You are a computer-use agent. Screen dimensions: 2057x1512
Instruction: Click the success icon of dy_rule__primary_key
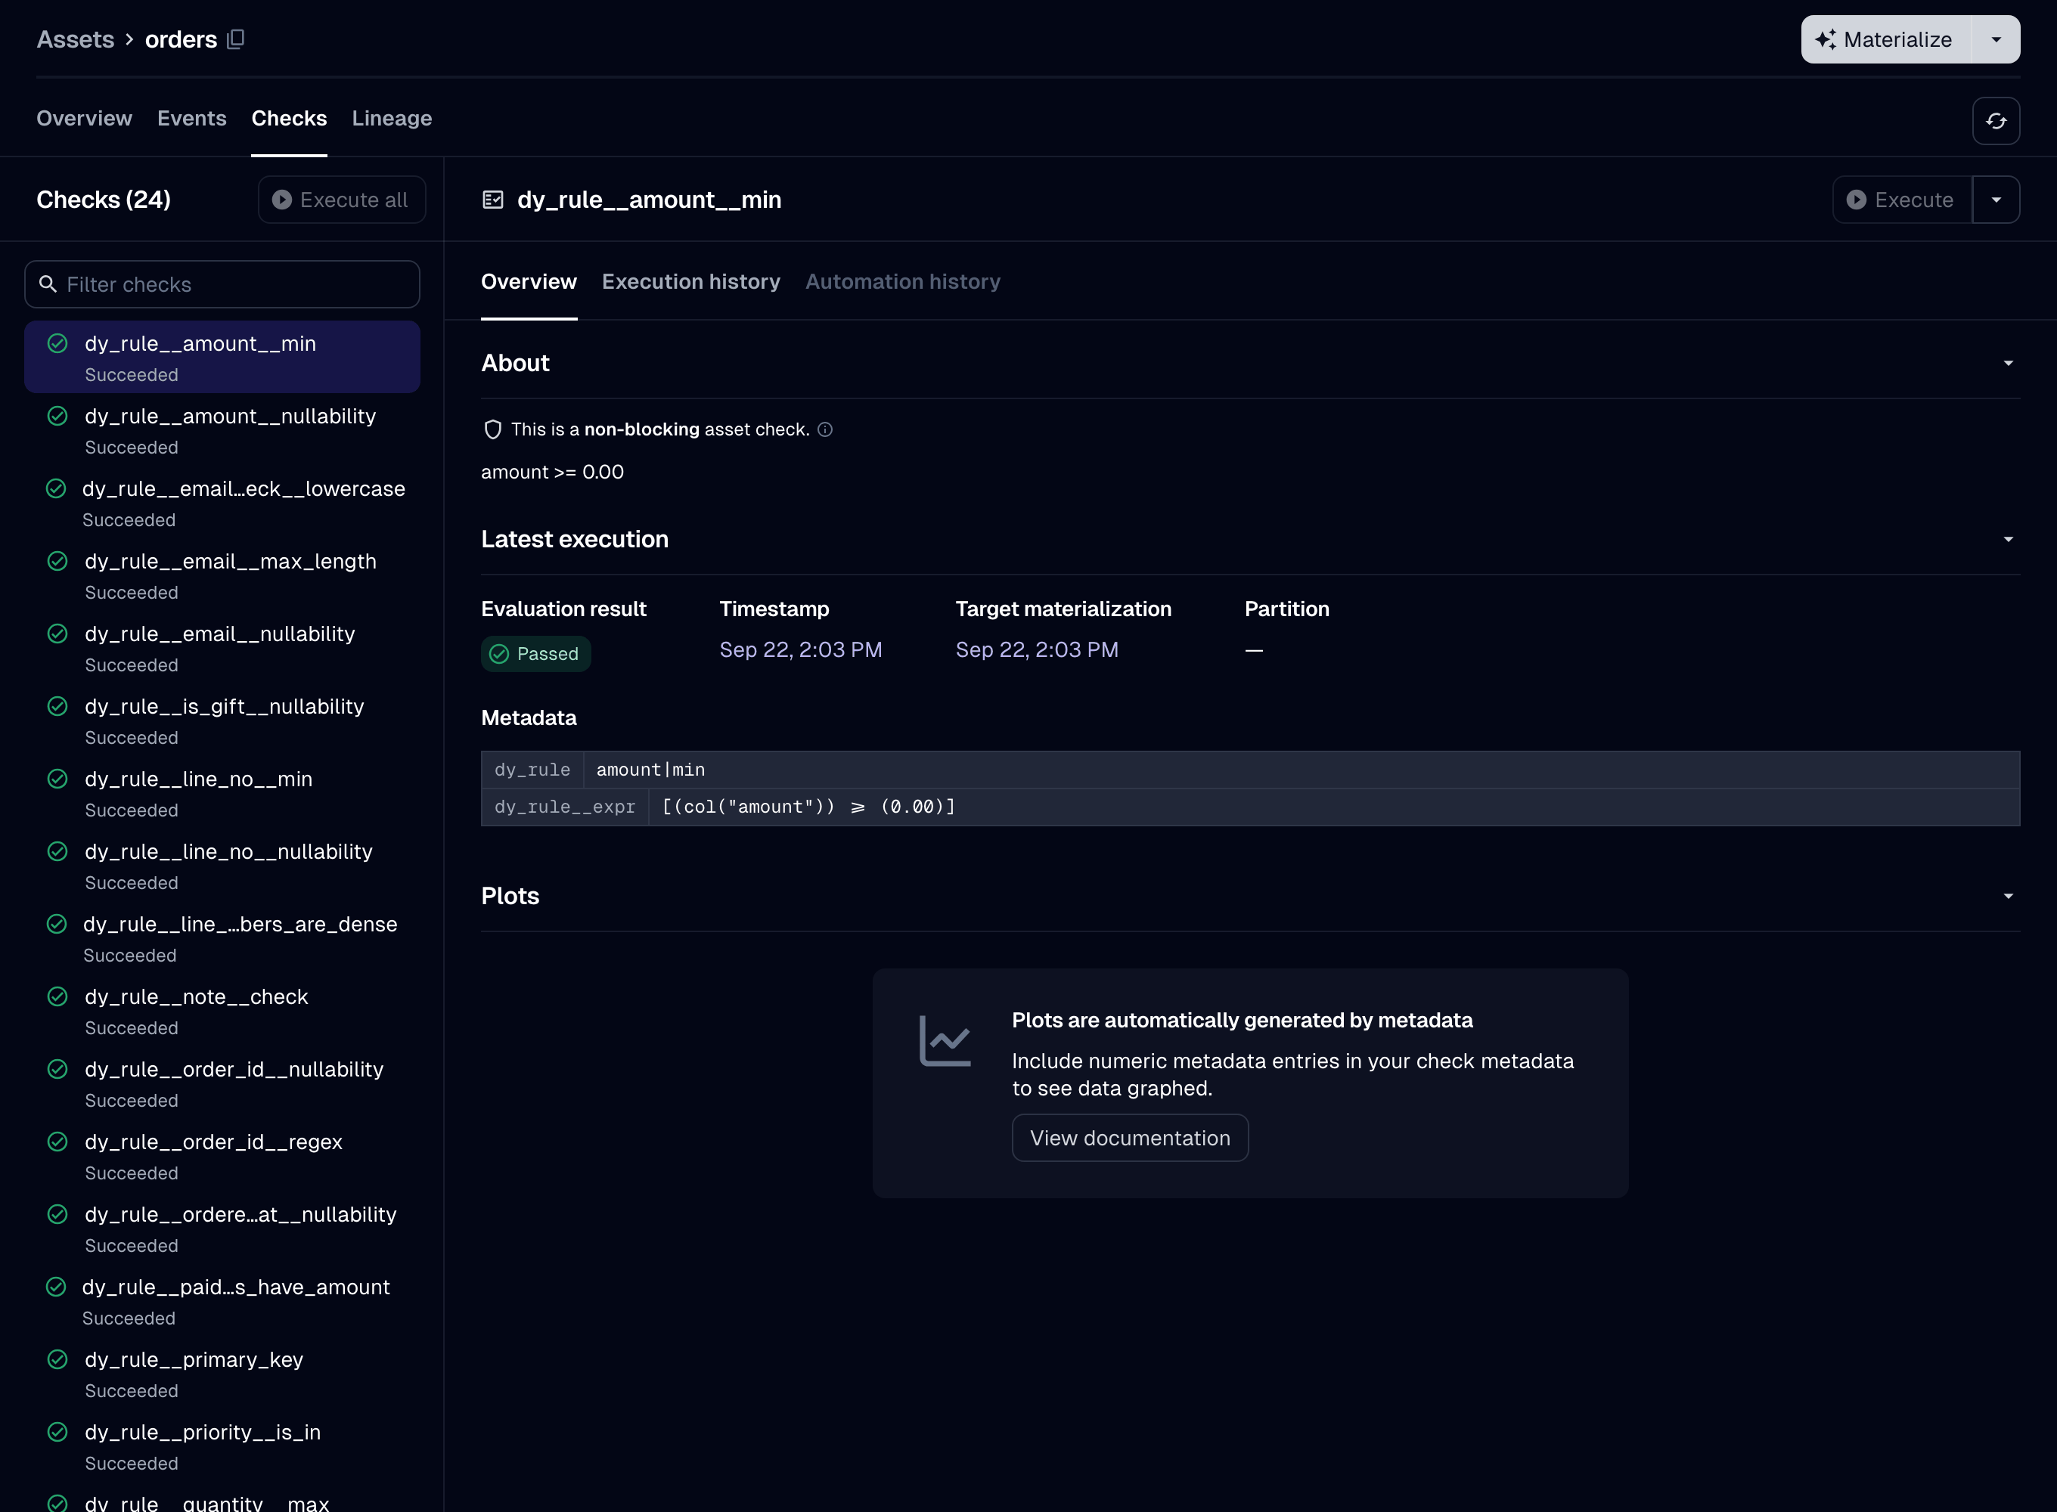[x=57, y=1359]
